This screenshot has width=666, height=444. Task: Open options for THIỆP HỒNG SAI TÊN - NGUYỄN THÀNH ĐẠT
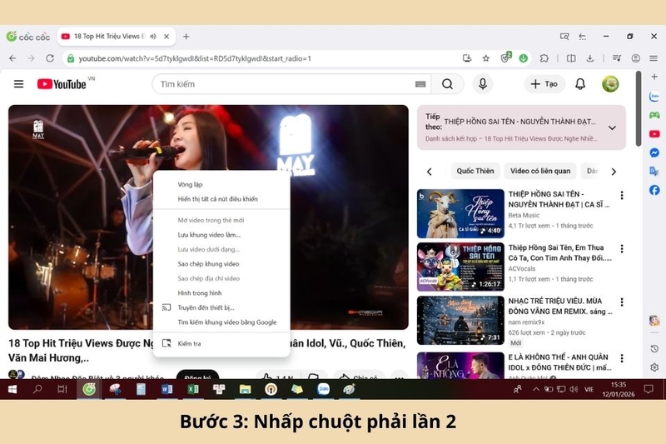tap(622, 196)
